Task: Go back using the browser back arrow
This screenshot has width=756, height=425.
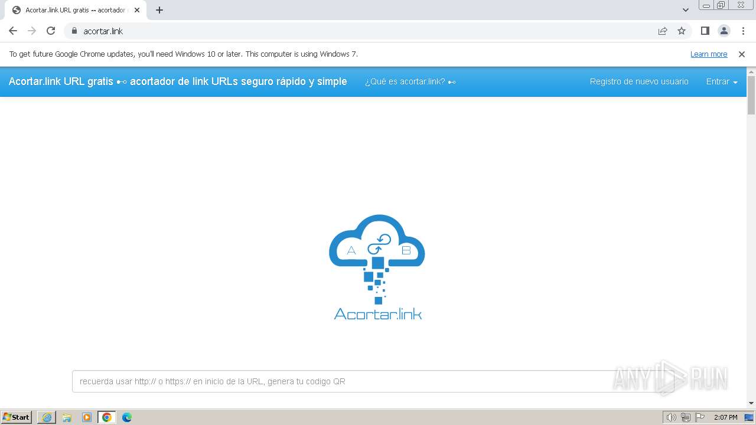Action: pos(13,31)
